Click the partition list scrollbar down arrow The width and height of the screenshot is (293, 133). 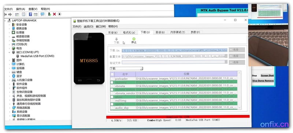pyautogui.click(x=240, y=108)
